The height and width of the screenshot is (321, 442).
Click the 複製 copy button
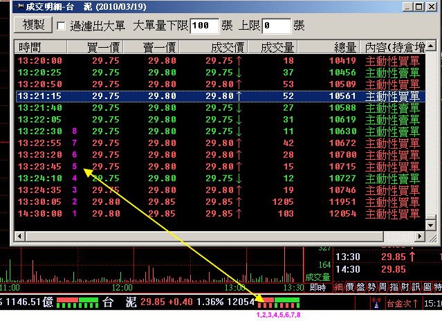pyautogui.click(x=33, y=26)
